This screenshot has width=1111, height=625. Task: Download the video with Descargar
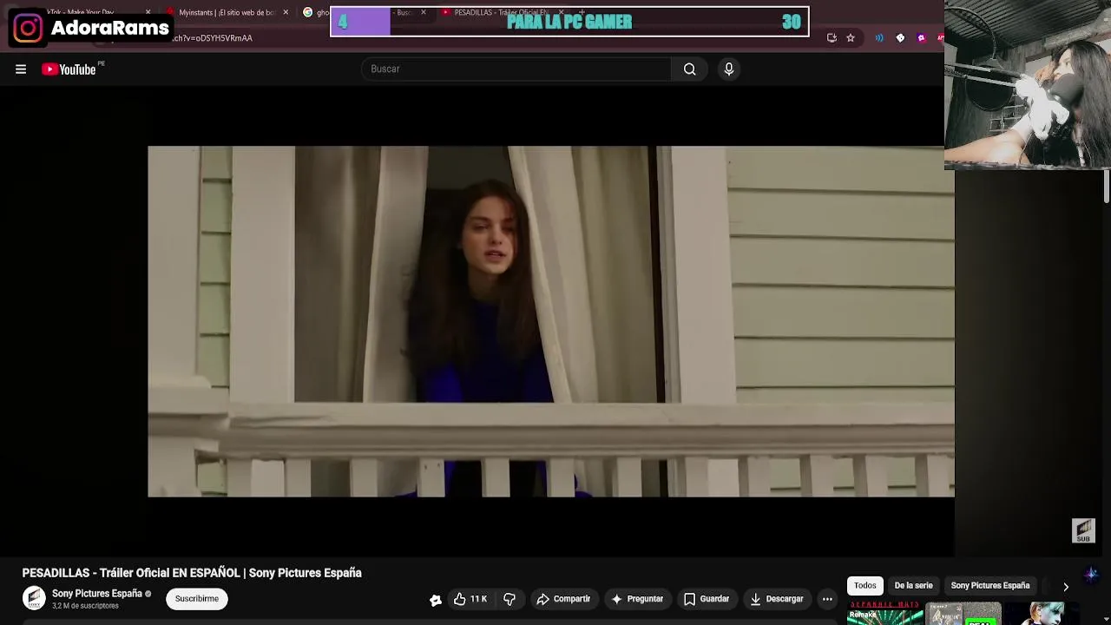777,599
